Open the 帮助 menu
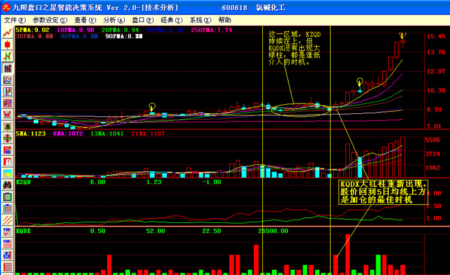Screen dimensions: 450x275 pos(225,20)
